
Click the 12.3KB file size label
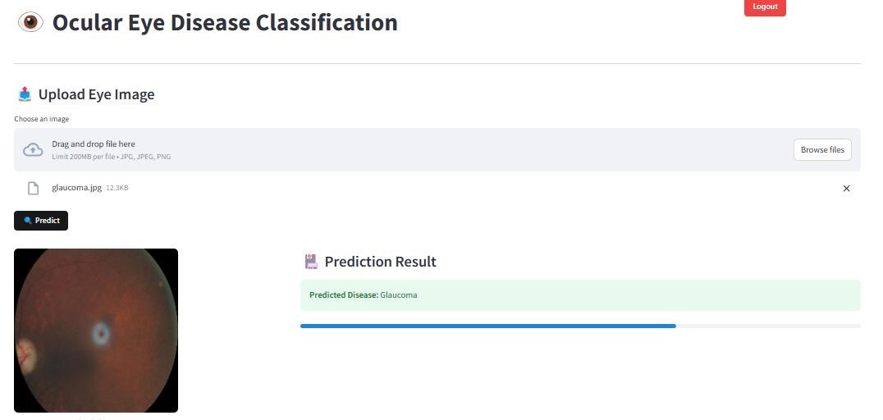pyautogui.click(x=117, y=188)
